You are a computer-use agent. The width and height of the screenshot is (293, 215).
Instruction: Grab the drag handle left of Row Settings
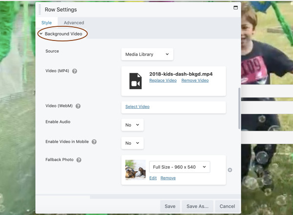click(x=40, y=9)
